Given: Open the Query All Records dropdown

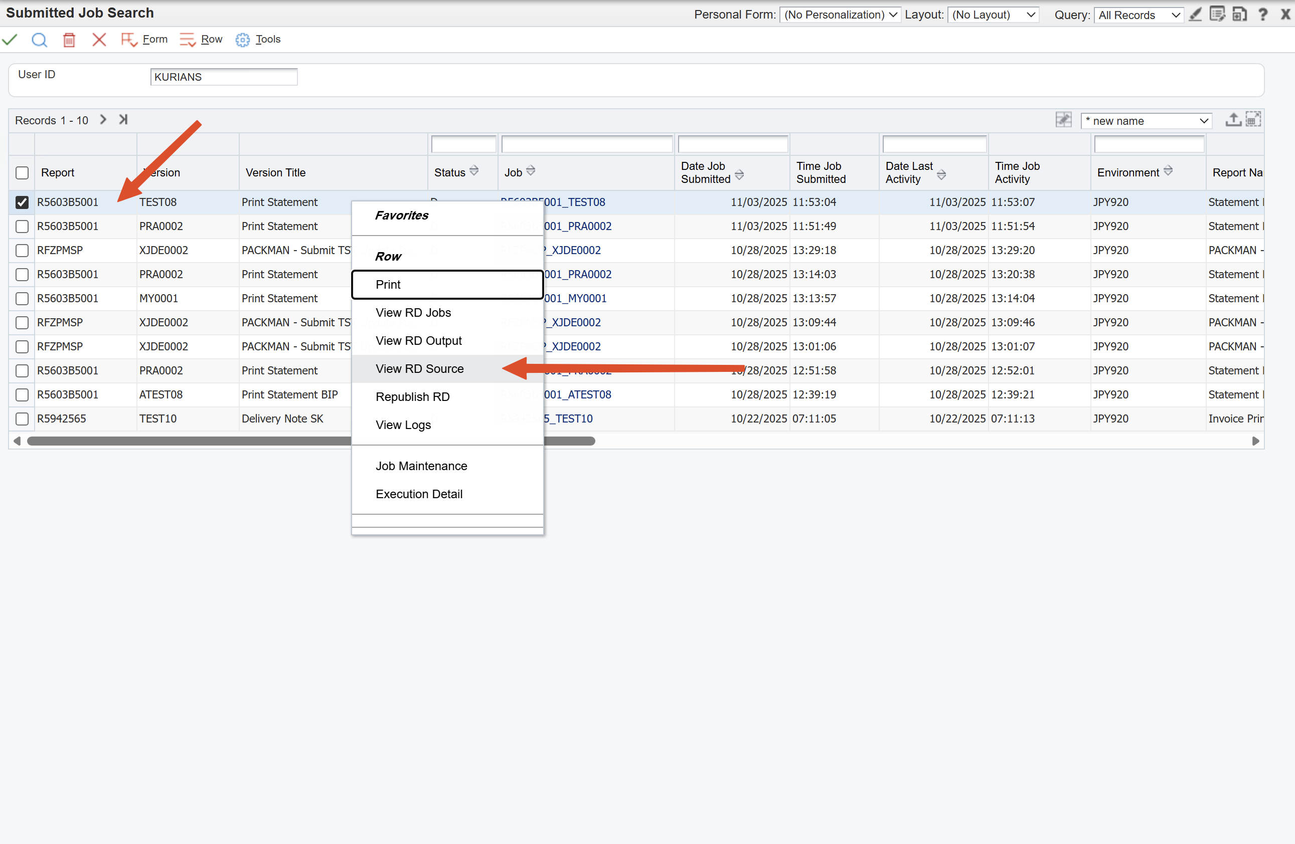Looking at the screenshot, I should 1139,15.
